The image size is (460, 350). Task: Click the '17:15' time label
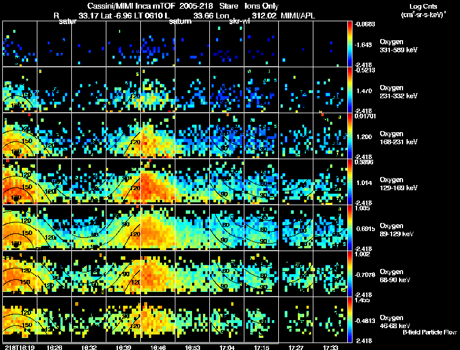click(x=262, y=347)
